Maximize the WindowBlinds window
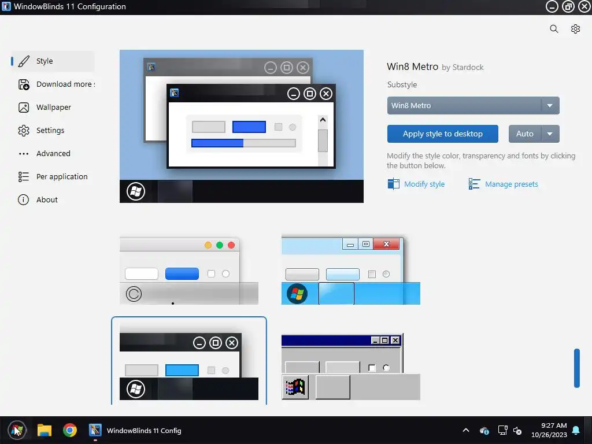 pyautogui.click(x=568, y=6)
